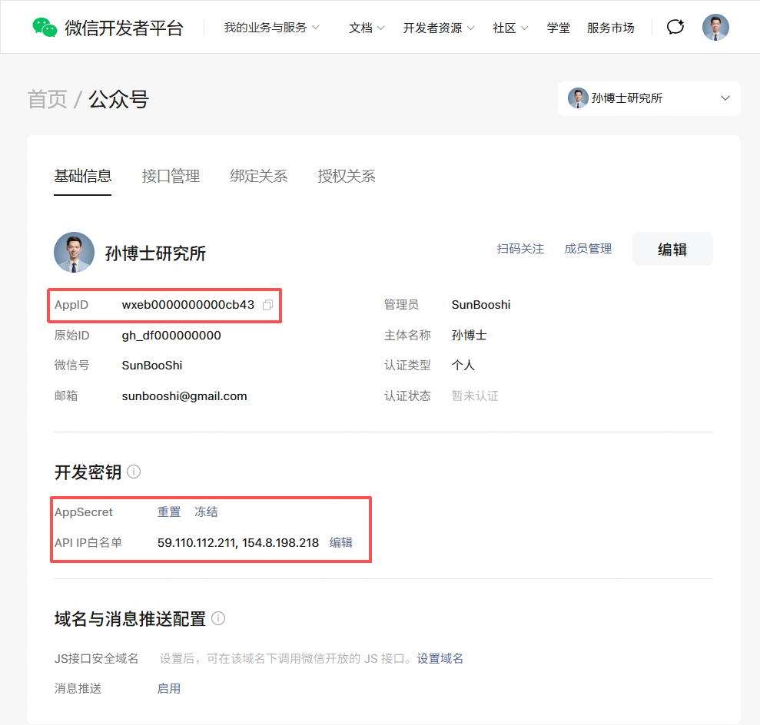The height and width of the screenshot is (725, 760).
Task: Open the 孙博士研究所 account selector
Action: [649, 98]
